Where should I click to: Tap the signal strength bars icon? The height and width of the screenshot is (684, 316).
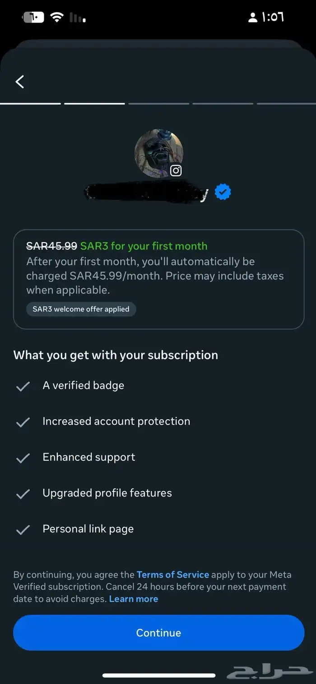click(x=77, y=18)
